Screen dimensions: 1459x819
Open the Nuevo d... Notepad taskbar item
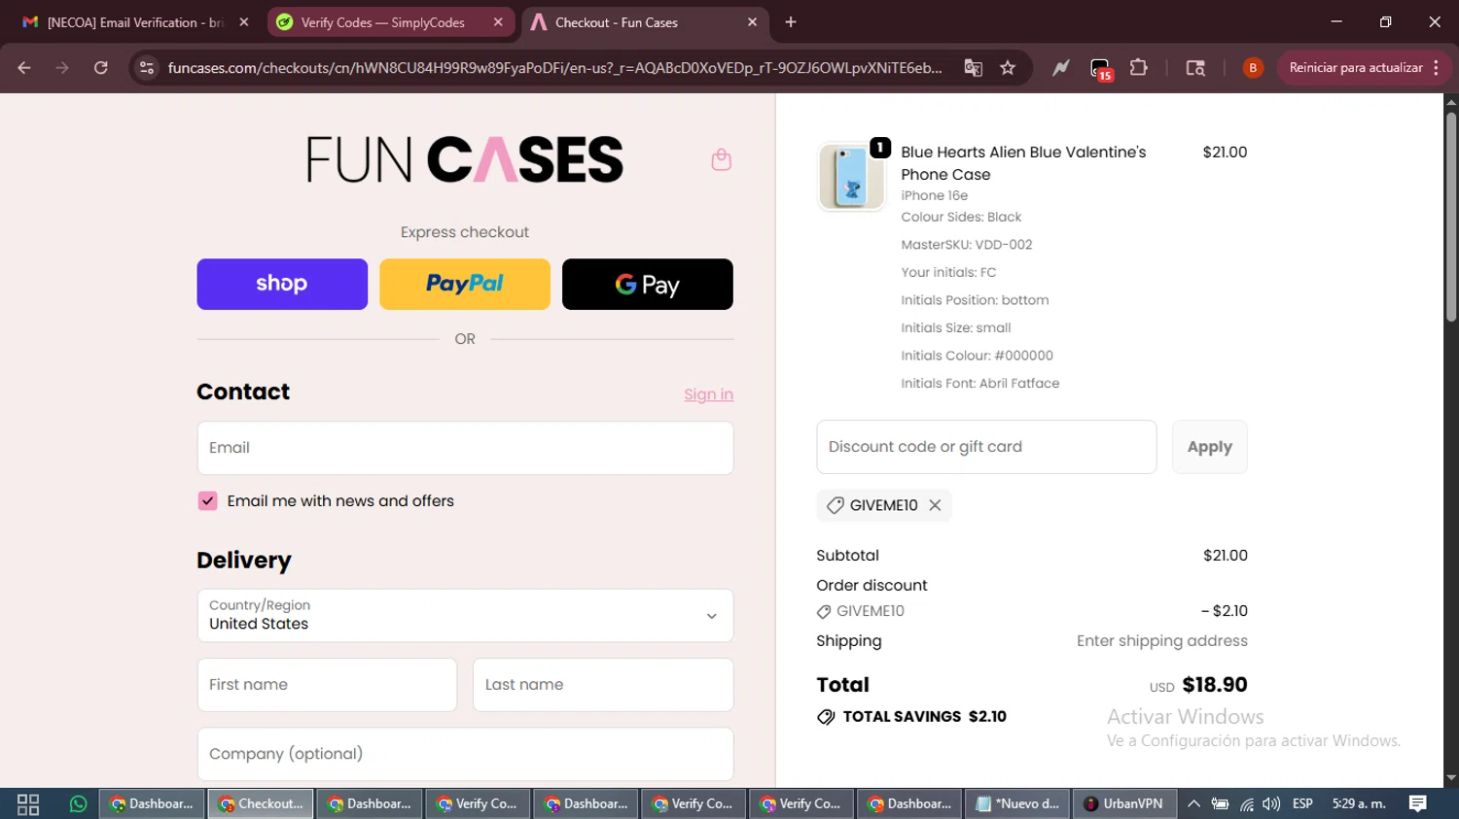coord(1017,803)
